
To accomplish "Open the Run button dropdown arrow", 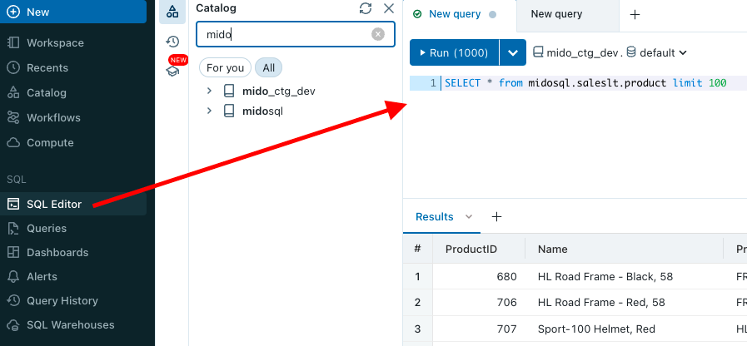I will pyautogui.click(x=513, y=52).
